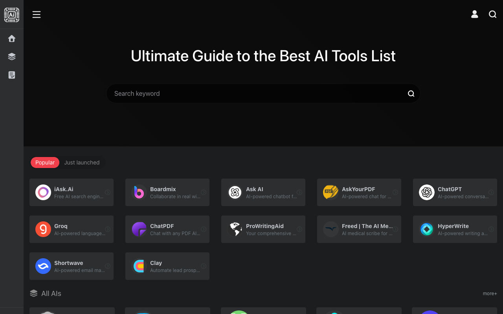Click 'AI-powered chat for ...' description text
503x314 pixels.
[x=367, y=197]
